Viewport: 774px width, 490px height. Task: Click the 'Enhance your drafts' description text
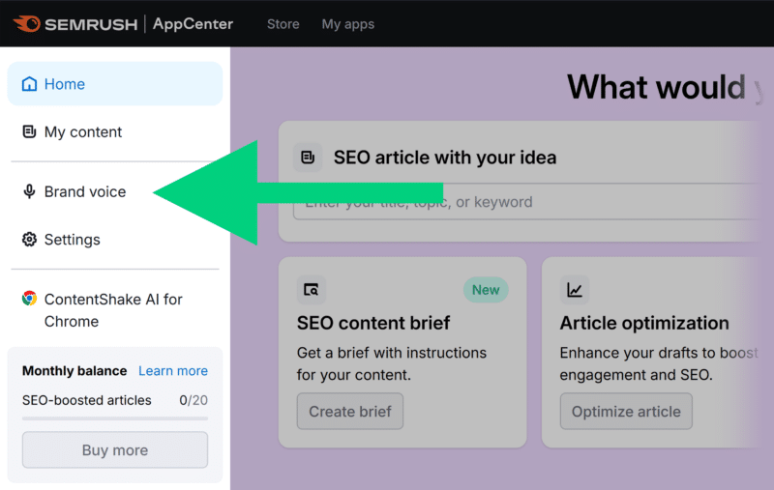coord(659,363)
